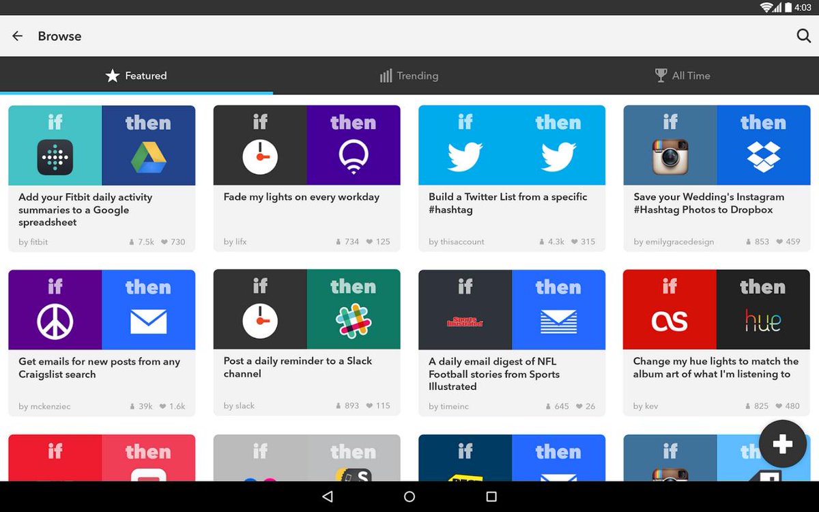Tap the email digest icon in NFL recipe
819x512 pixels.
(x=558, y=322)
